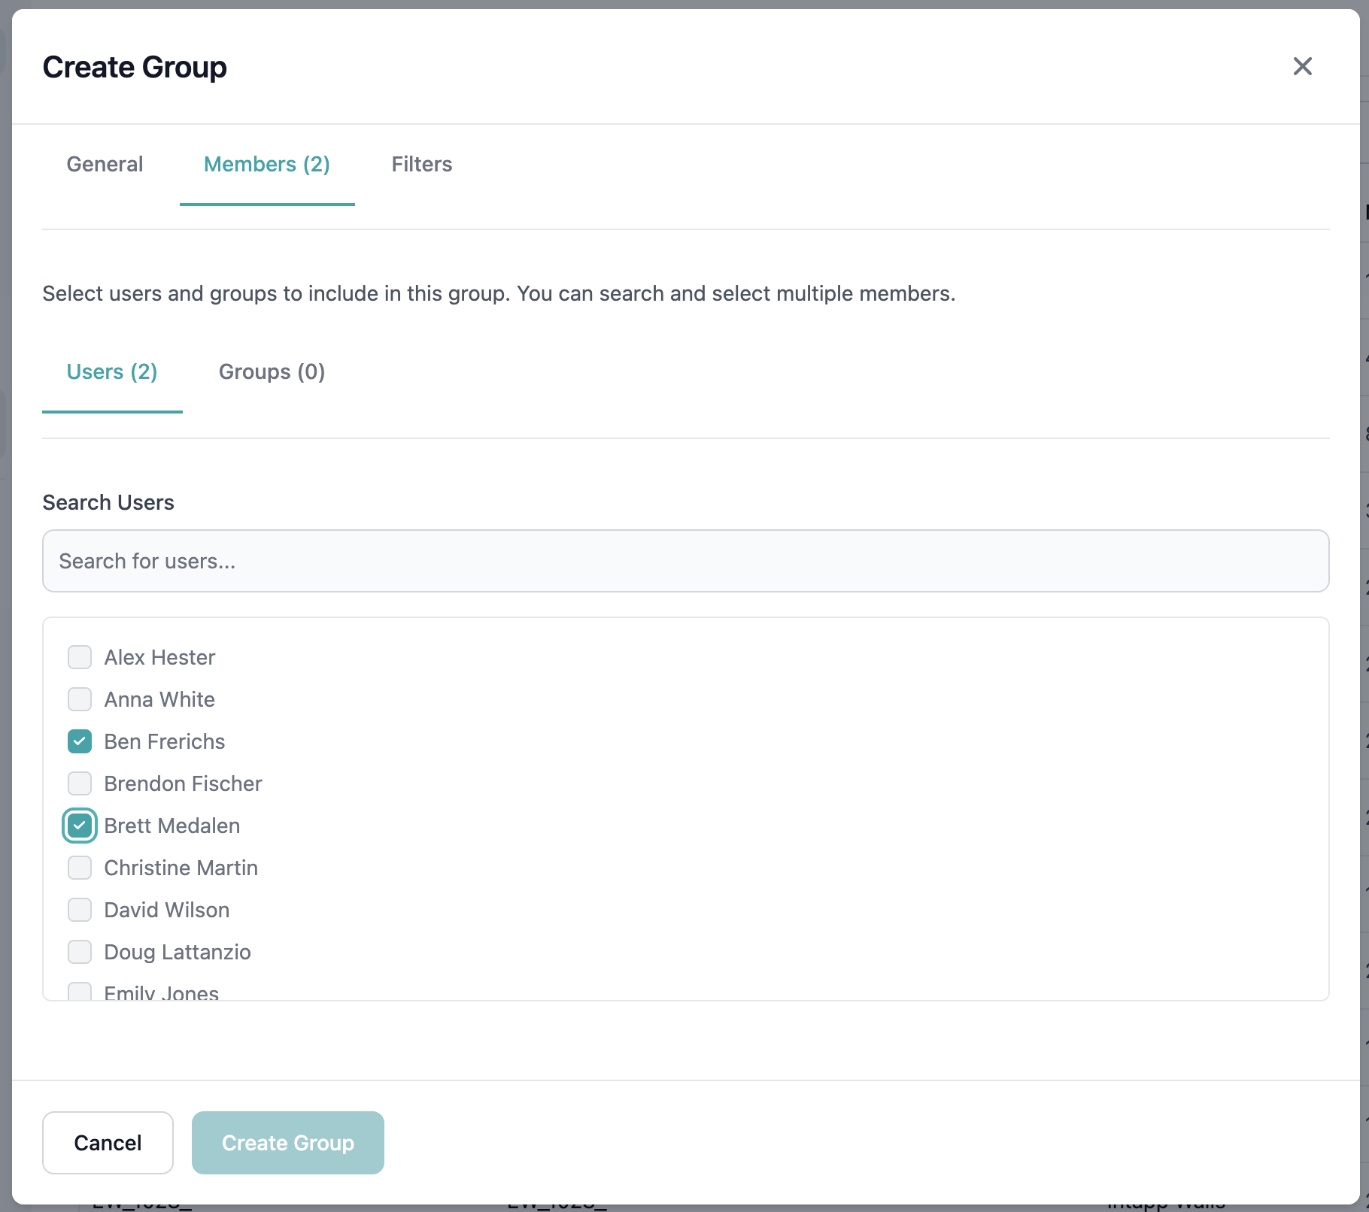Select the Members (2) tab

(x=267, y=164)
